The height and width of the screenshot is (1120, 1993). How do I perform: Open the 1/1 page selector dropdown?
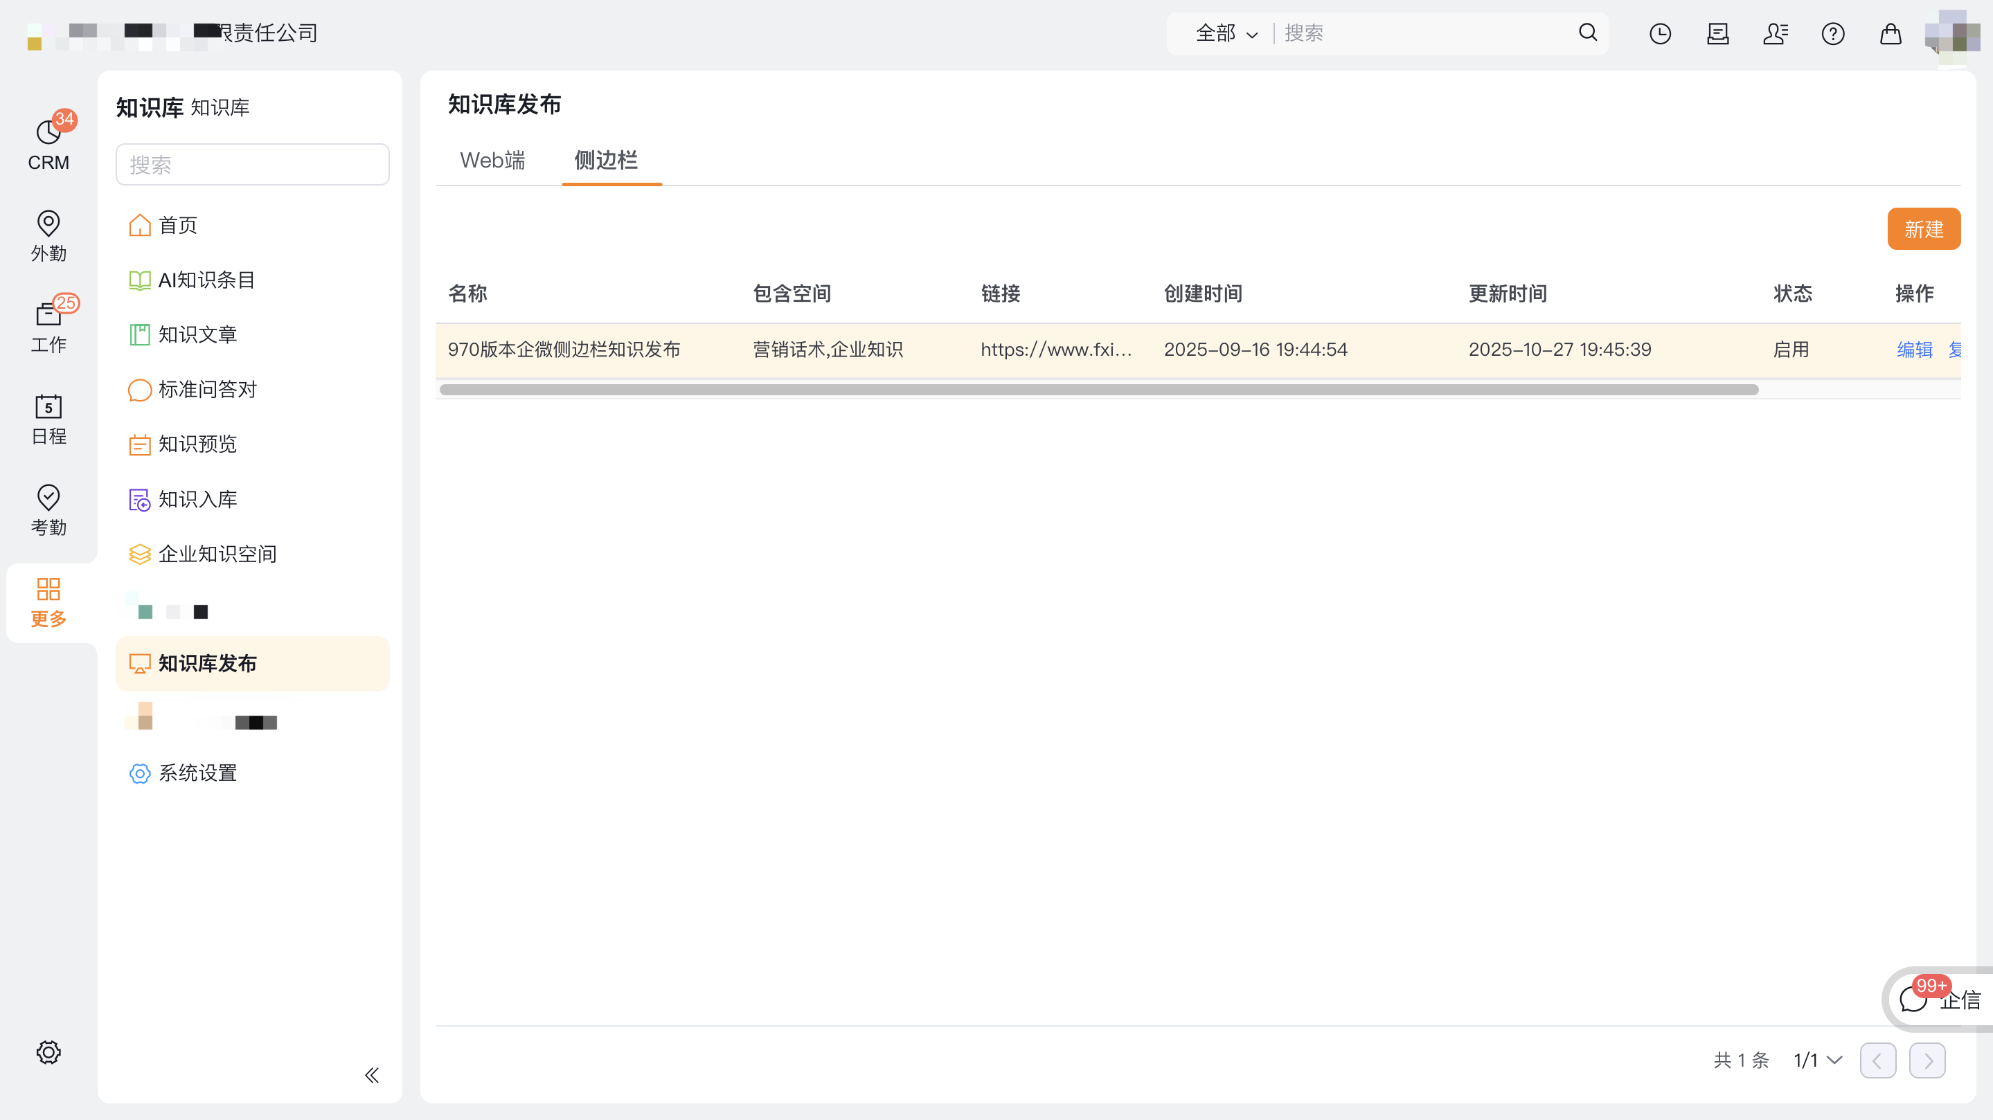point(1817,1060)
